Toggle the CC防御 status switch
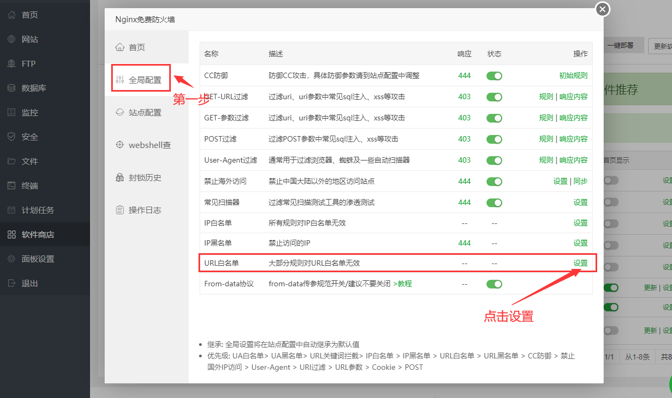The image size is (672, 398). click(494, 76)
